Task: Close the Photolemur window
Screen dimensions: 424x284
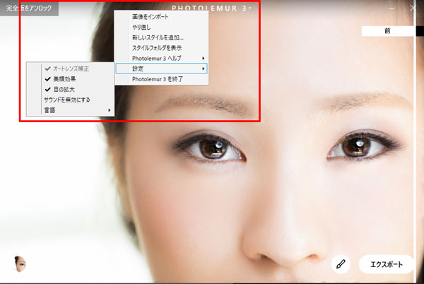Action: click(413, 9)
